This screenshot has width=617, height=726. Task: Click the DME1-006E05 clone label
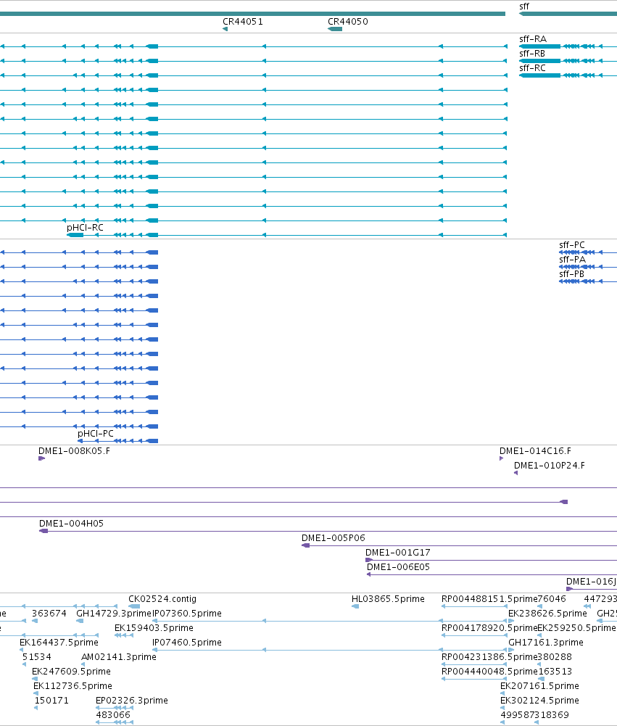pos(398,566)
